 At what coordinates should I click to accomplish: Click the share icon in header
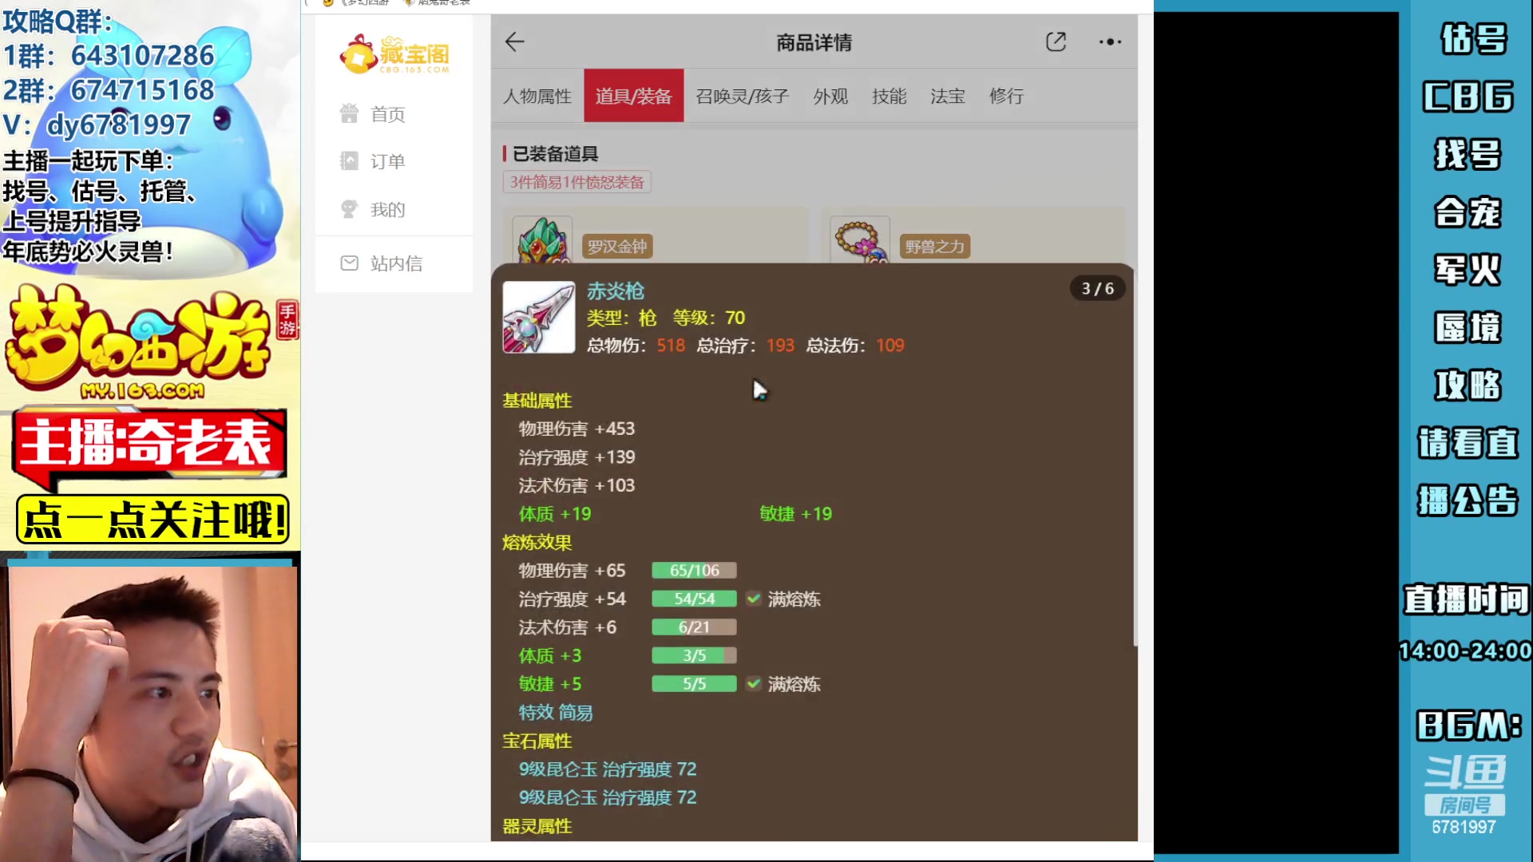1056,42
